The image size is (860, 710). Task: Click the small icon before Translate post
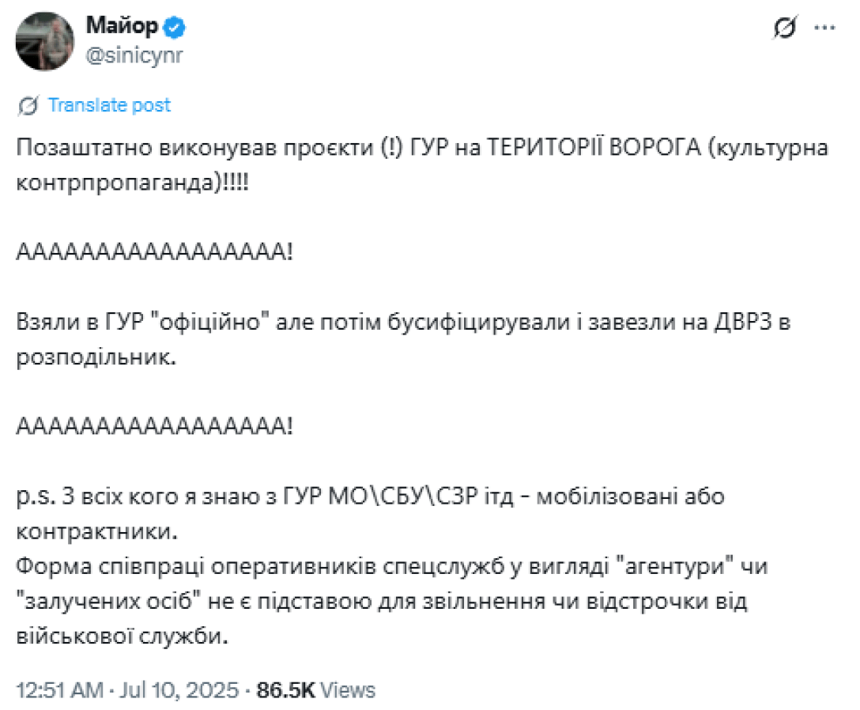29,105
